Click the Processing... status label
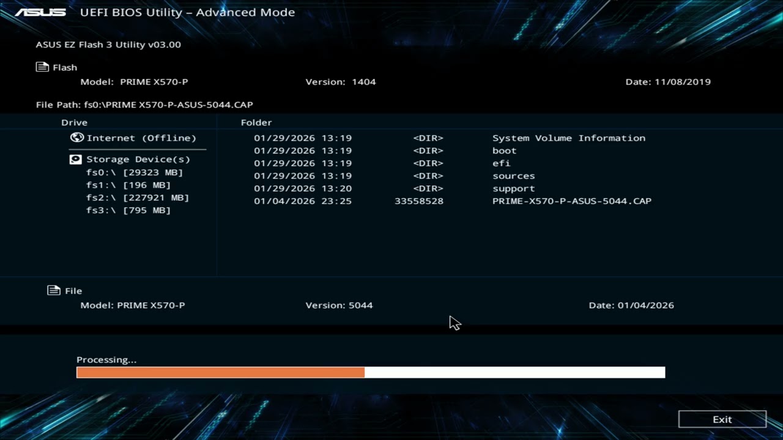Viewport: 783px width, 440px height. (x=106, y=360)
